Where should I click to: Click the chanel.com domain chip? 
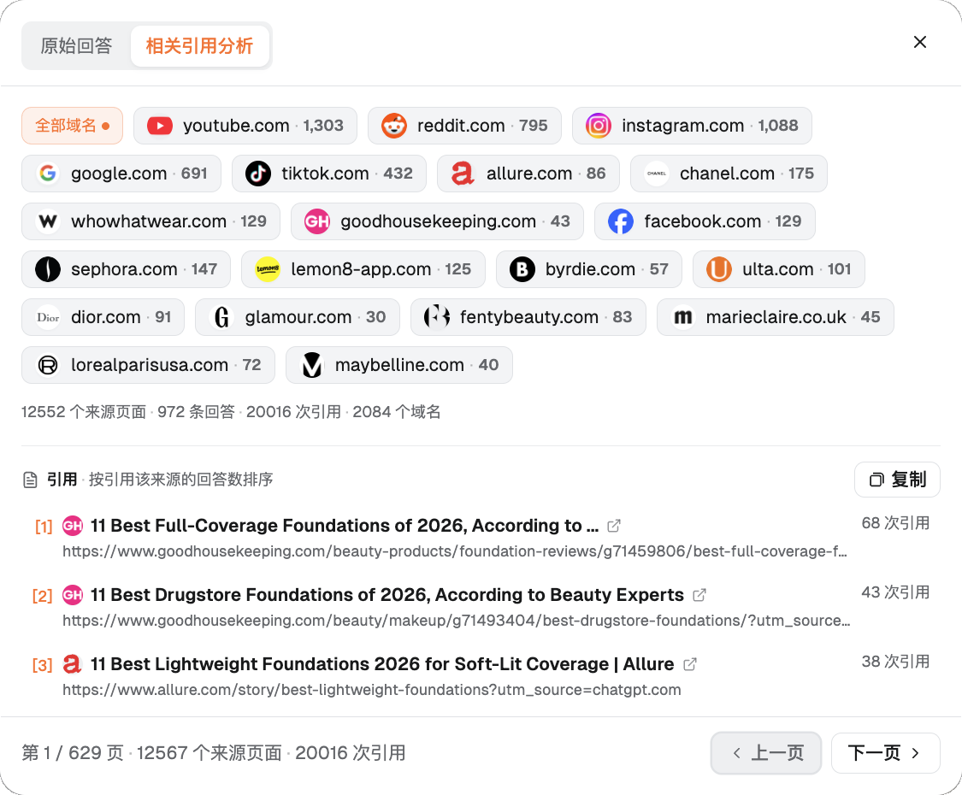coord(729,174)
